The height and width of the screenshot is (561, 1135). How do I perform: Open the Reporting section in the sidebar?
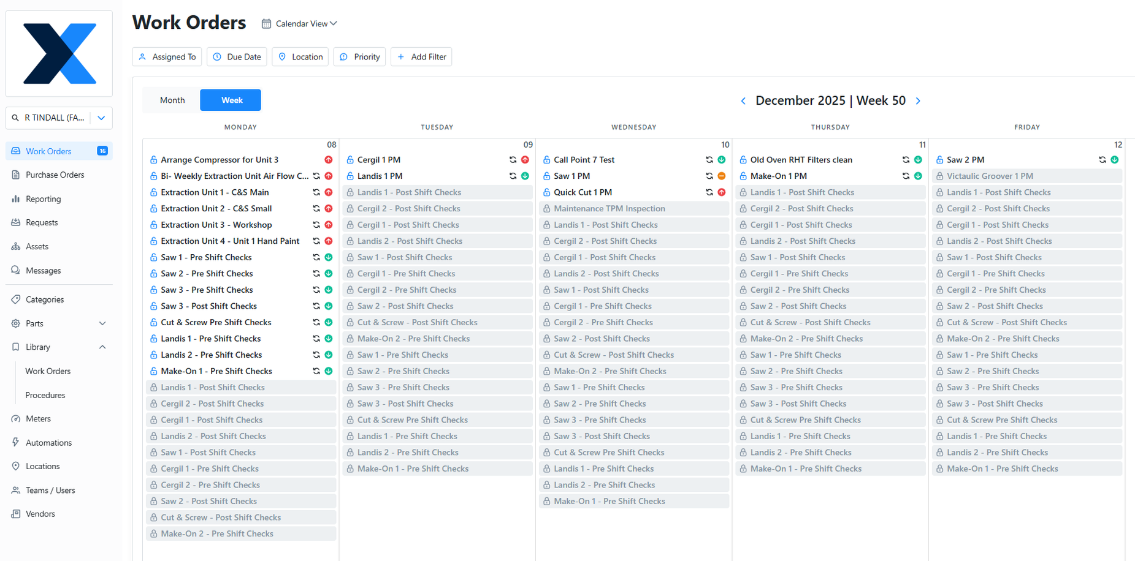tap(43, 198)
